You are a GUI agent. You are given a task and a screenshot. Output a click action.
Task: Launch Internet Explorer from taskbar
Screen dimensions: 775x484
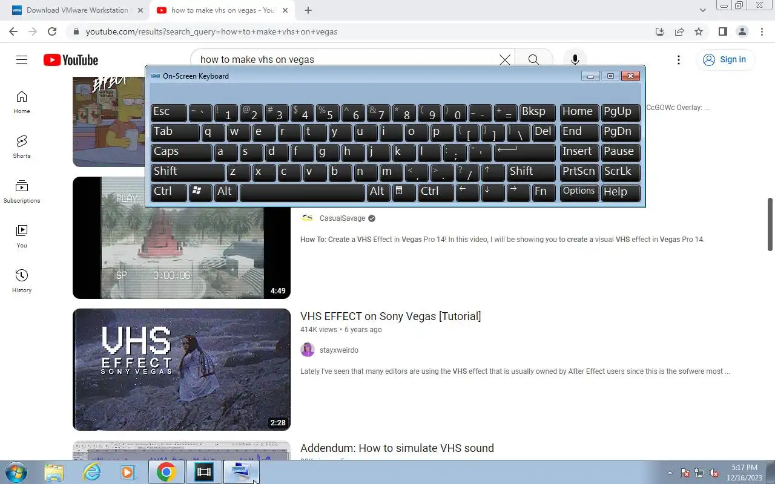[x=91, y=472]
